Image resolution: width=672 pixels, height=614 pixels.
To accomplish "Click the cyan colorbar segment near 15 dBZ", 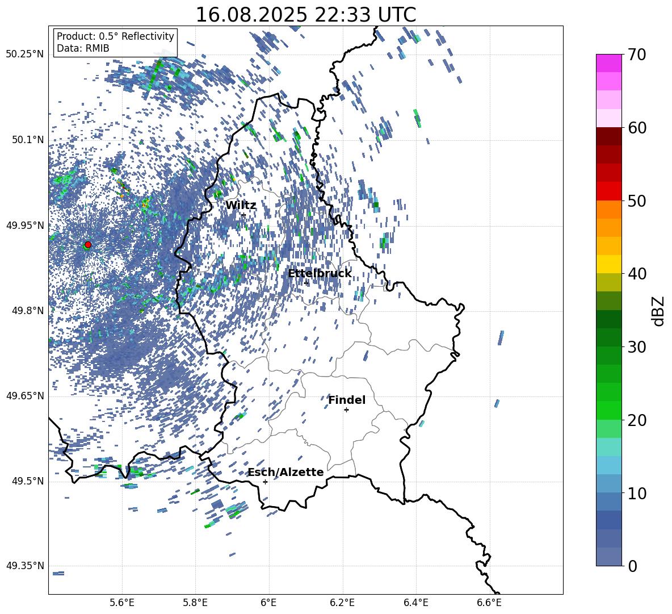I will [x=608, y=447].
